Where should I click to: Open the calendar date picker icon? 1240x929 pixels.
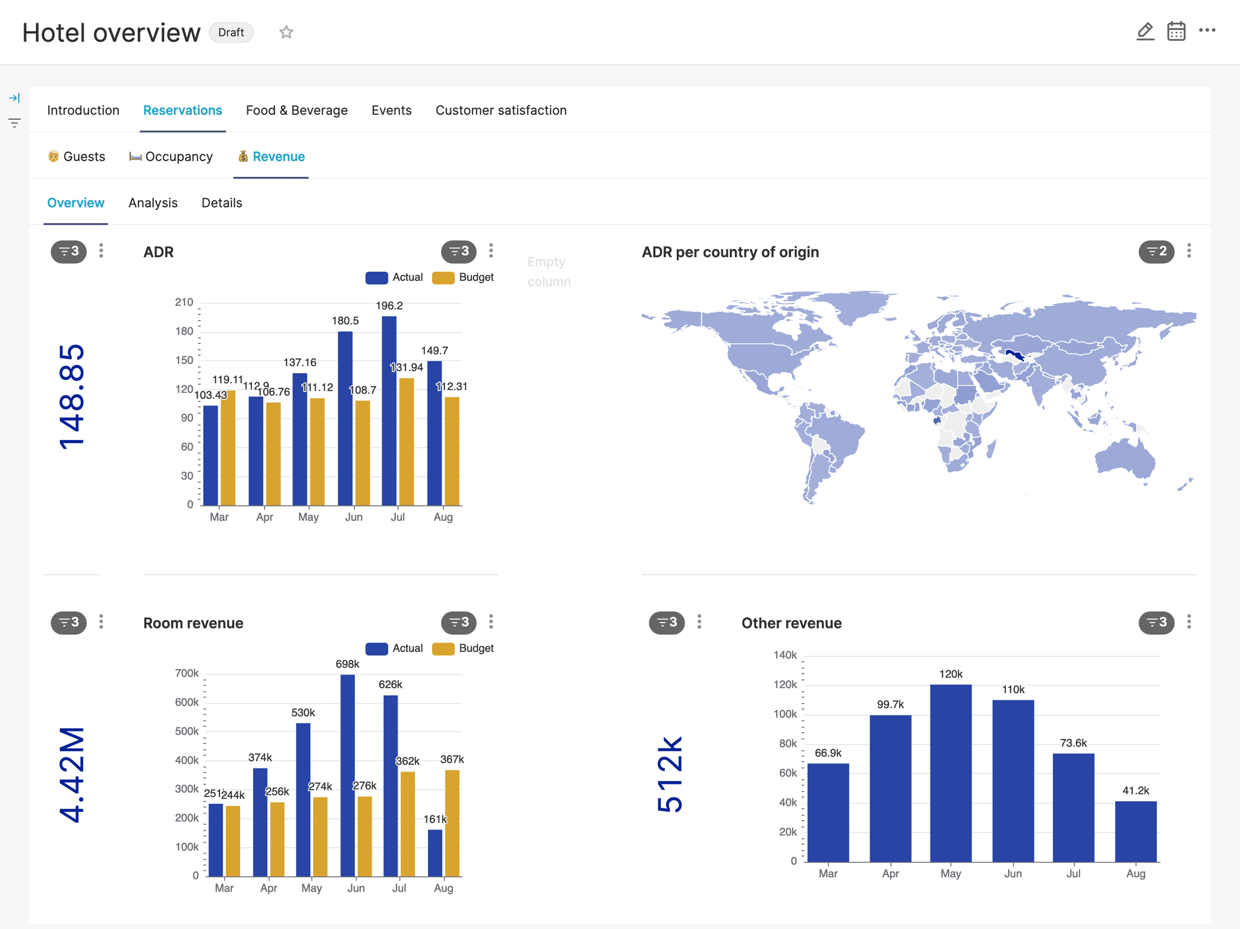pyautogui.click(x=1176, y=31)
